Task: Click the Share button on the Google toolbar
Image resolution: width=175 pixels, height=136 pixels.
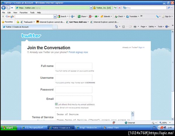Action: coord(82,17)
